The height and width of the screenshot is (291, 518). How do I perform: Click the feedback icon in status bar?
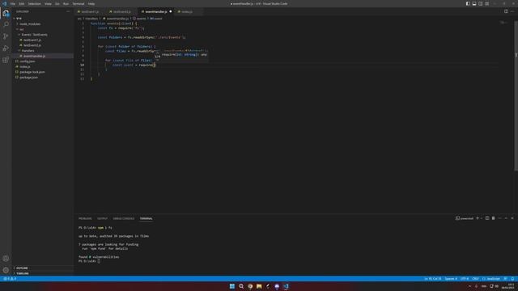(505, 279)
